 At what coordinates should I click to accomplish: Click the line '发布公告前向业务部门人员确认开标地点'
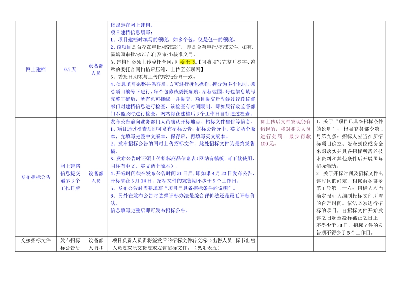coord(183,121)
